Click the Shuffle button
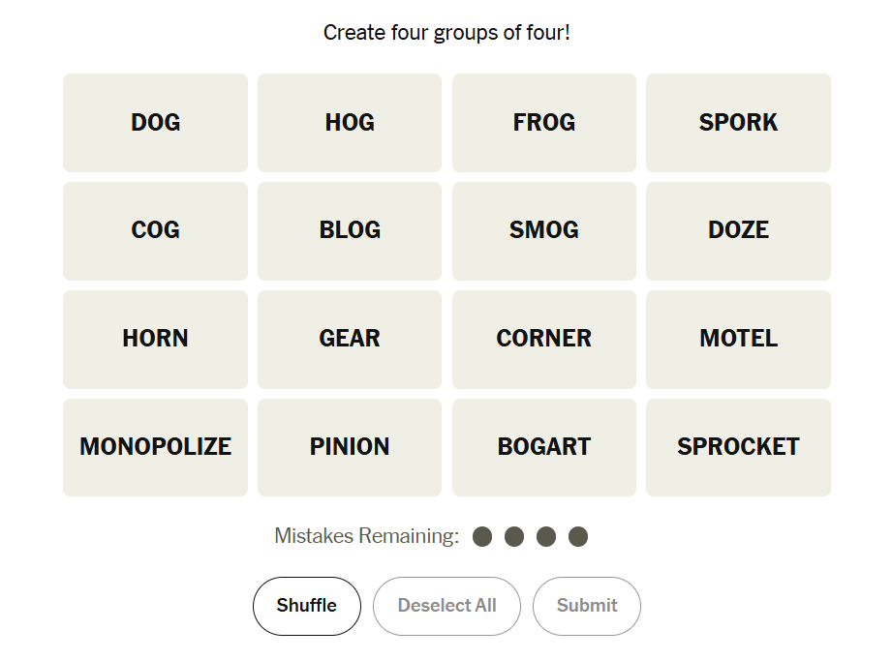The image size is (892, 660). [306, 606]
